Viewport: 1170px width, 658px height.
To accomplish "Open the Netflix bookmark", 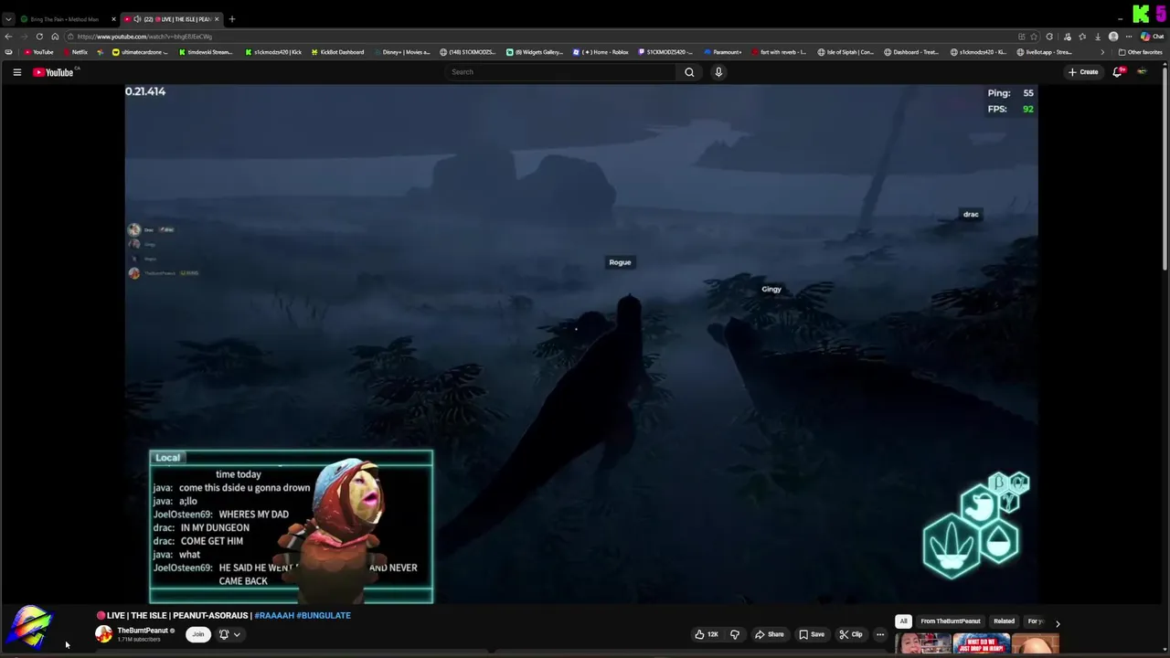I will 76,52.
